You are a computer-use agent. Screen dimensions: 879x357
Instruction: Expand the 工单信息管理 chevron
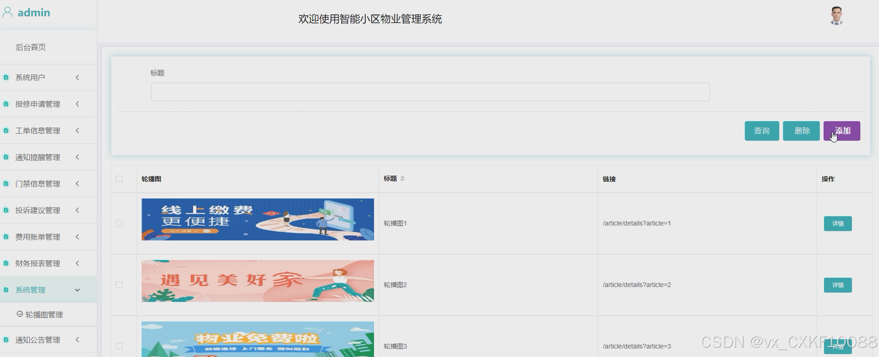tap(77, 130)
